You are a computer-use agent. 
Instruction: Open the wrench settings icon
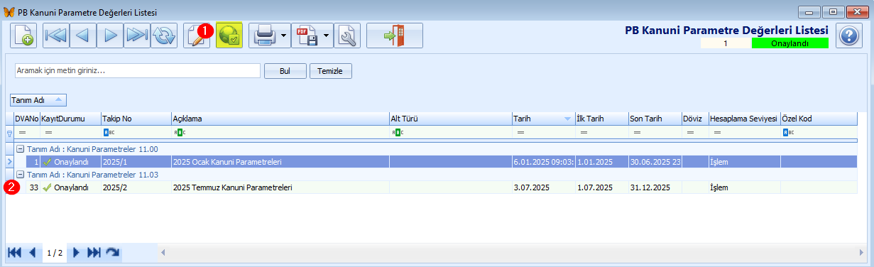(x=347, y=36)
